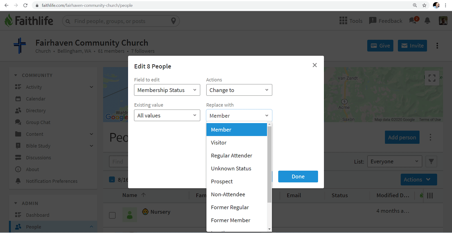The width and height of the screenshot is (452, 233).
Task: Open Field to edit Membership Status dropdown
Action: coord(167,90)
